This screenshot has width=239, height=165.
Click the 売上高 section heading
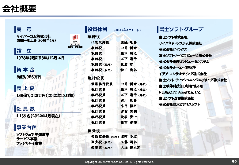click(x=26, y=89)
